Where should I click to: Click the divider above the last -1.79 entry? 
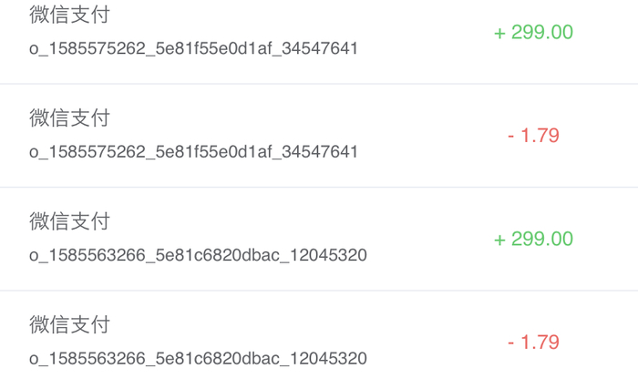tap(319, 291)
